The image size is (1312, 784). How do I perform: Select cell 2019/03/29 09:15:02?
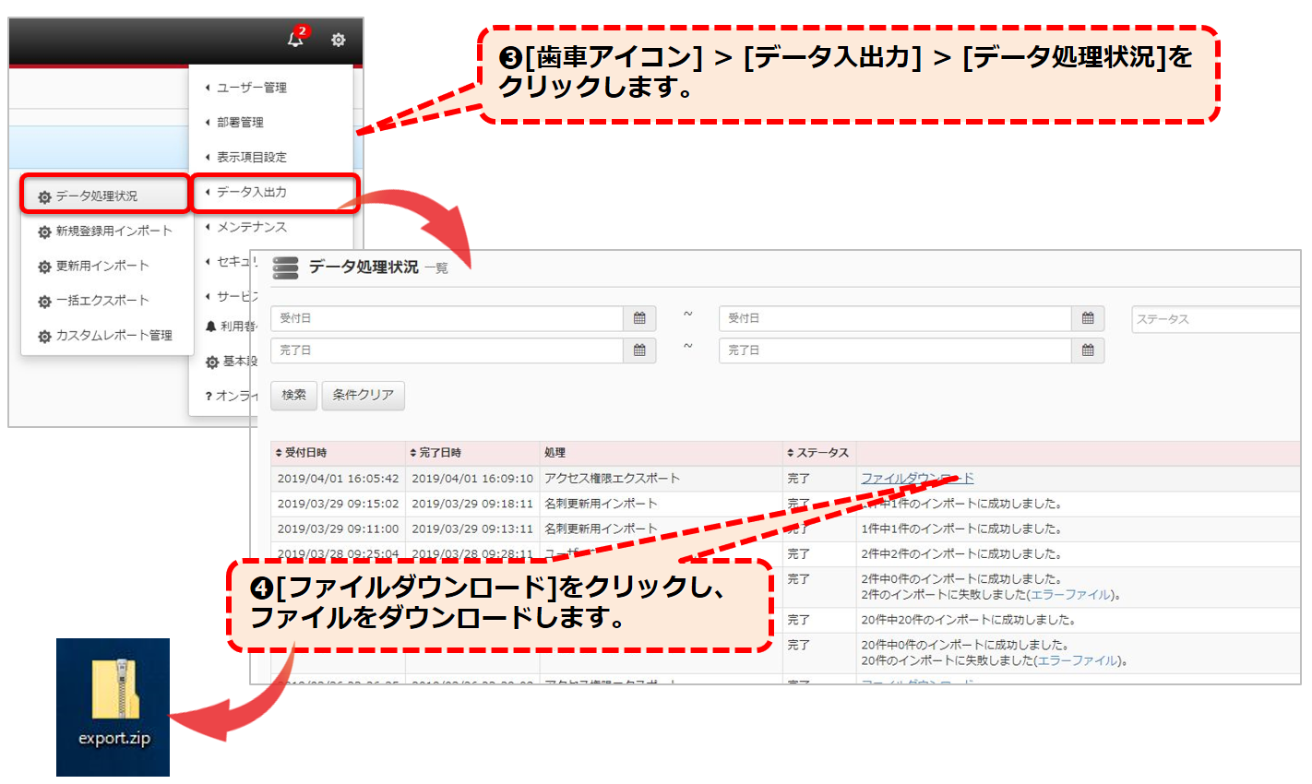click(338, 504)
